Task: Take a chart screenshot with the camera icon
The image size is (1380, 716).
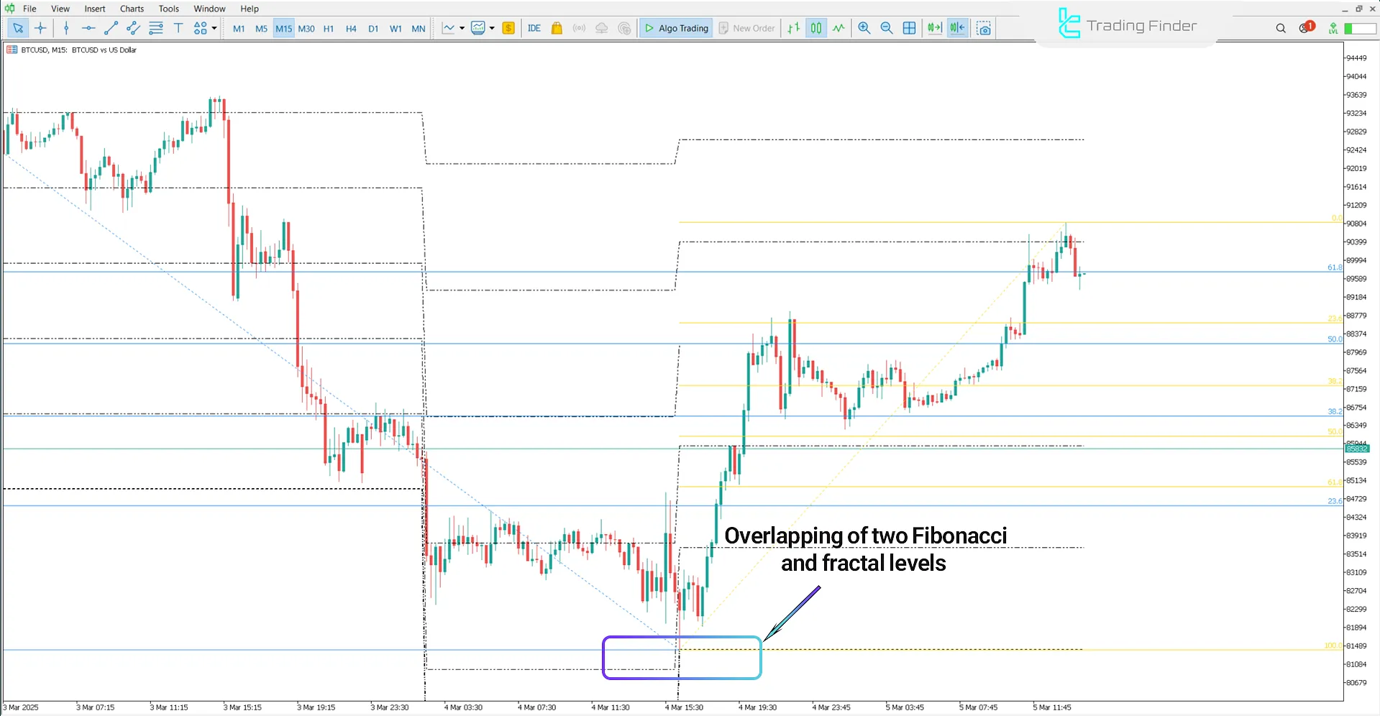Action: click(984, 28)
